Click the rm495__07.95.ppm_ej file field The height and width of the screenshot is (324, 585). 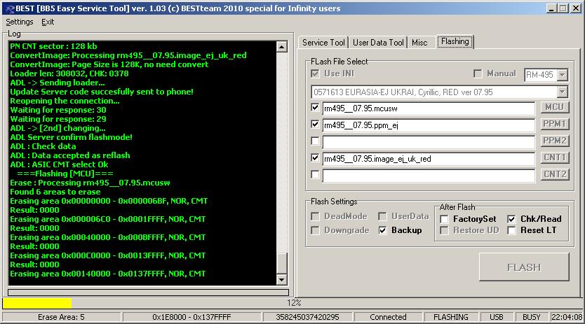coord(429,125)
